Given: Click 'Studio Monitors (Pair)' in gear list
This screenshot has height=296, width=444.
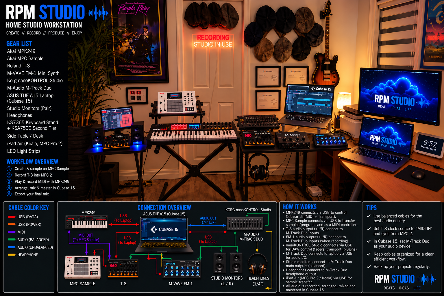Looking at the screenshot, I should [29, 108].
